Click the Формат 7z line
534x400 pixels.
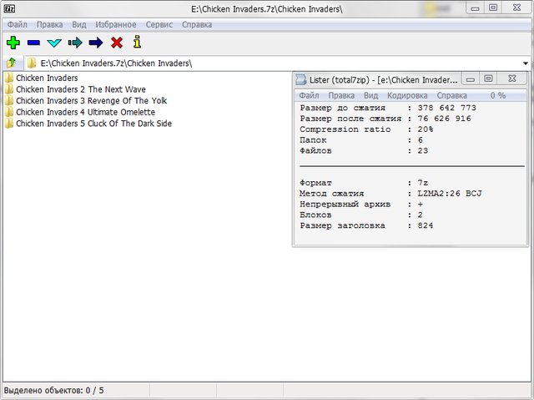click(364, 183)
